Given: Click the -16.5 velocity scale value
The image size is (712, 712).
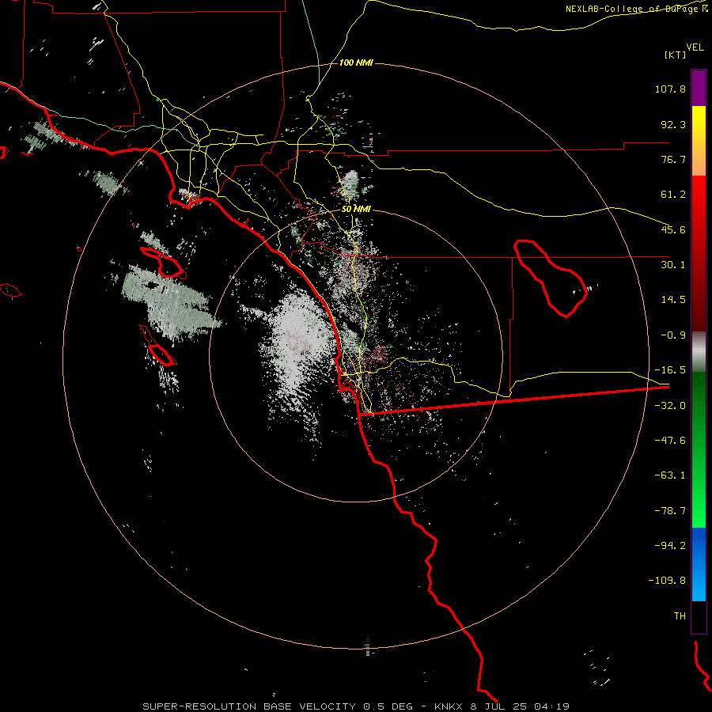Looking at the screenshot, I should pyautogui.click(x=670, y=370).
